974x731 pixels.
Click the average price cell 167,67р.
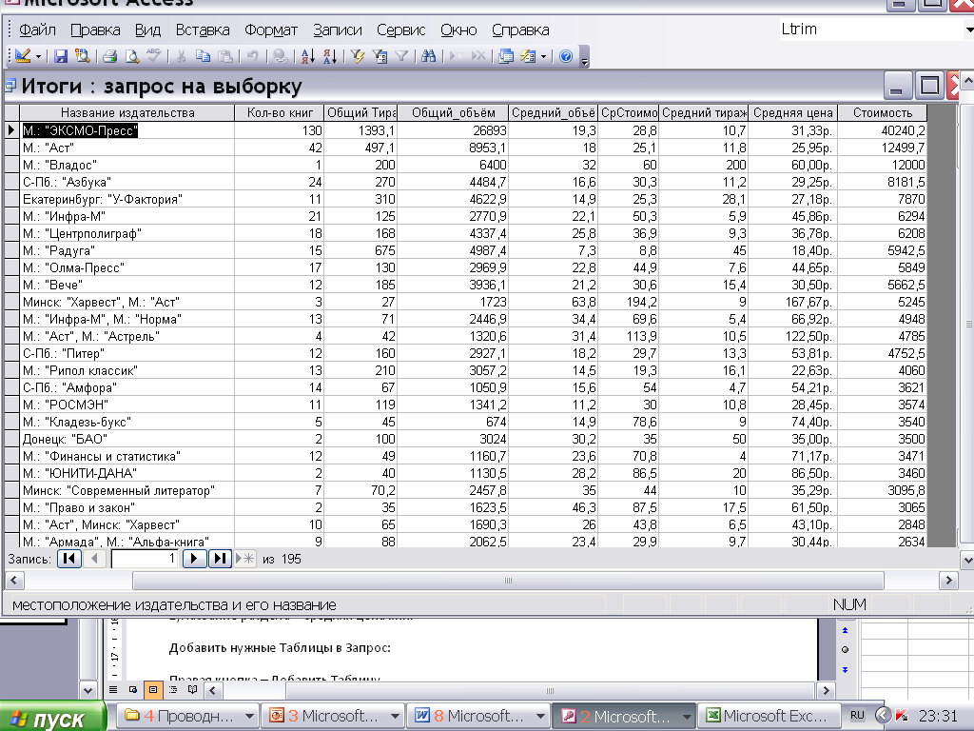[793, 302]
